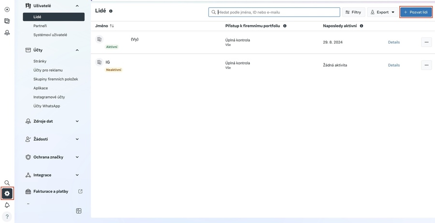The height and width of the screenshot is (223, 435).
Task: Toggle sidebar collapse panel icon
Action: 79,211
